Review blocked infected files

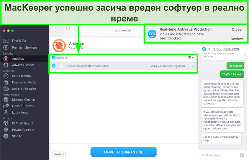click(x=237, y=39)
